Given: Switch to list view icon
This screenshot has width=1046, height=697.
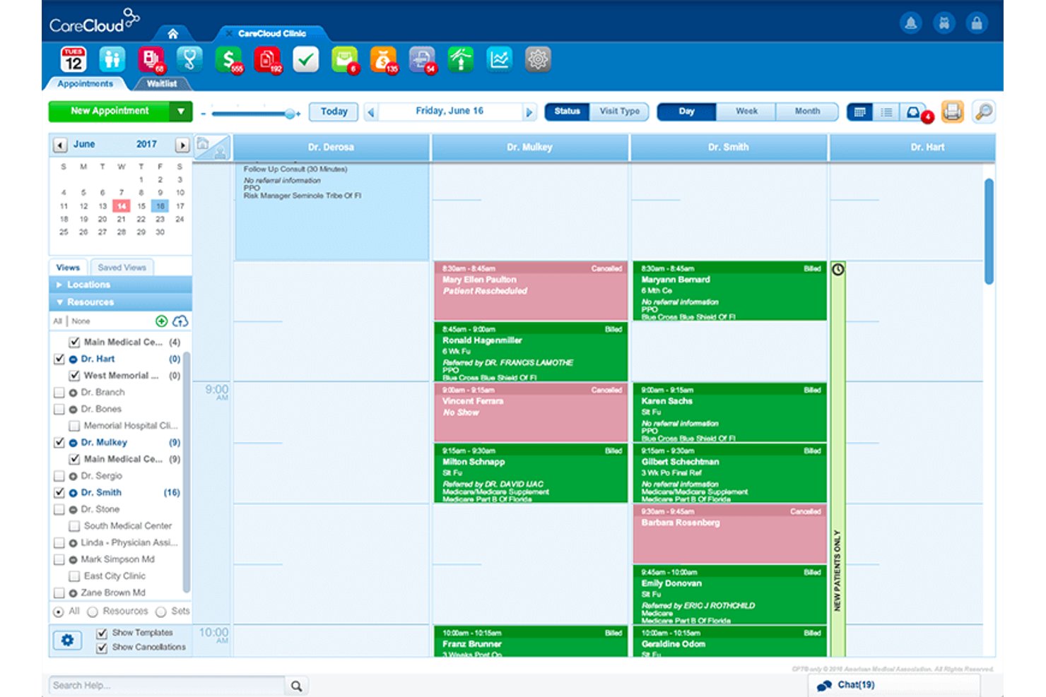Looking at the screenshot, I should 886,112.
